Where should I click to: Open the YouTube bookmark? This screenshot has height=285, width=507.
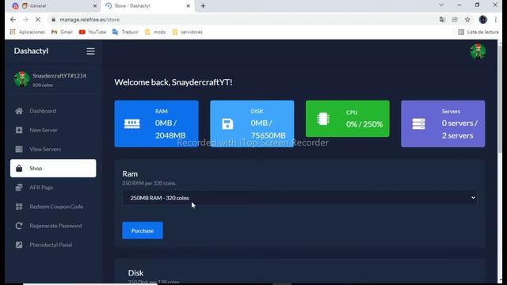coord(93,32)
